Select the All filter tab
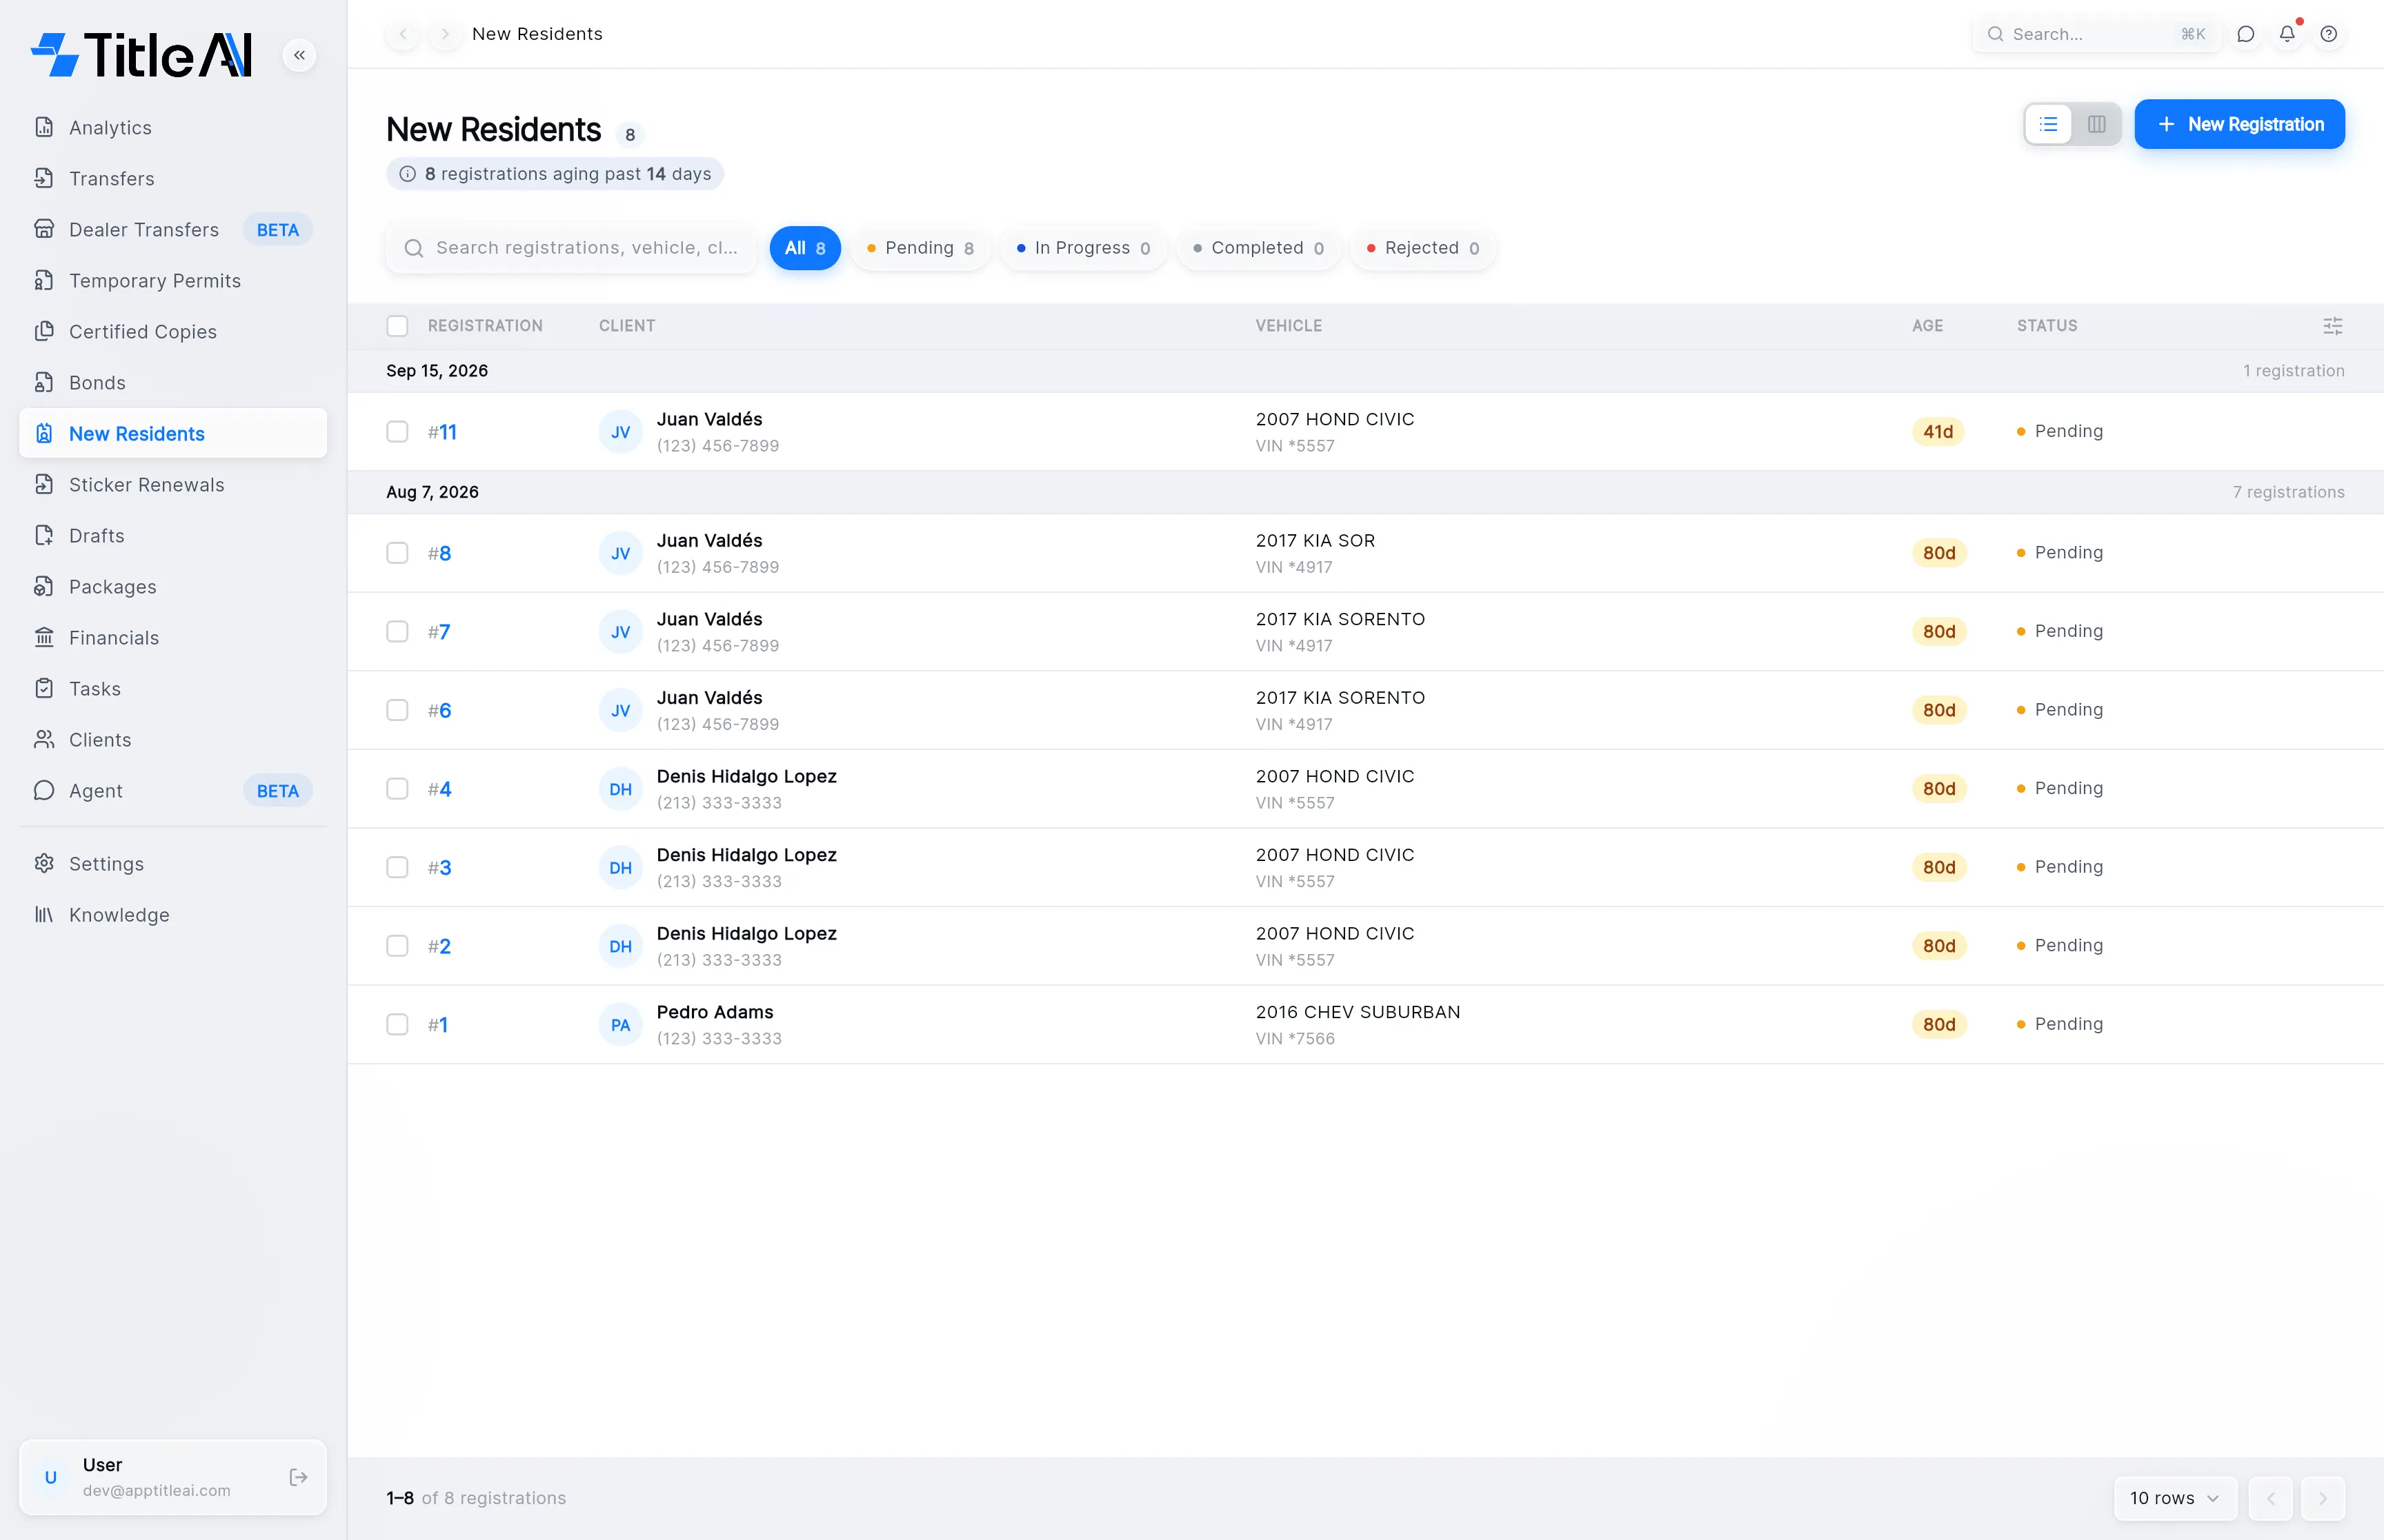This screenshot has height=1540, width=2384. pos(804,248)
